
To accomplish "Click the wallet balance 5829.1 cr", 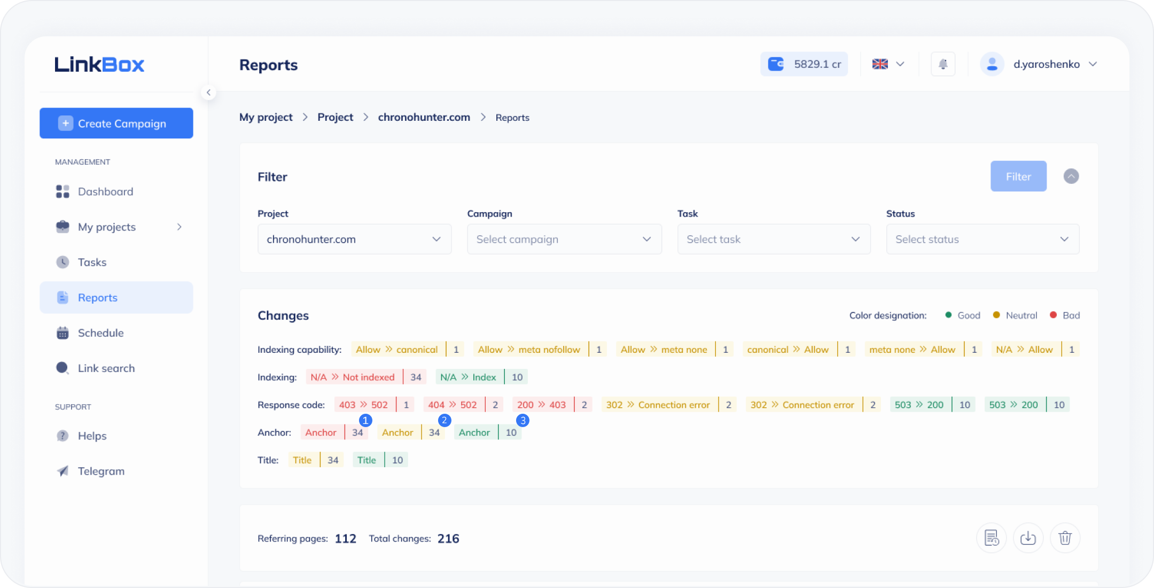I will click(x=804, y=64).
